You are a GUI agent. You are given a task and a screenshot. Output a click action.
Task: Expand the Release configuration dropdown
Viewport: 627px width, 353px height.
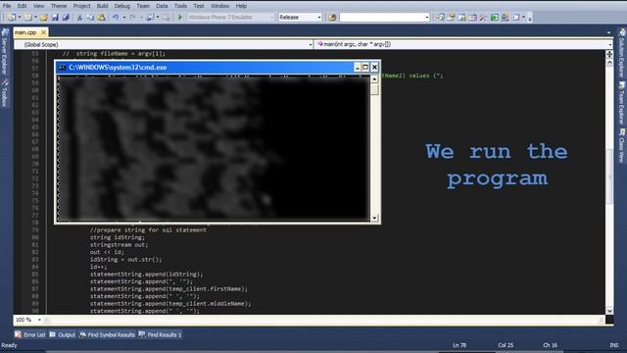318,18
